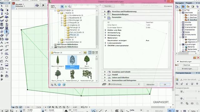The image size is (200, 112).
Task: Select the Lamp tool in toolbox
Action: 7,35
